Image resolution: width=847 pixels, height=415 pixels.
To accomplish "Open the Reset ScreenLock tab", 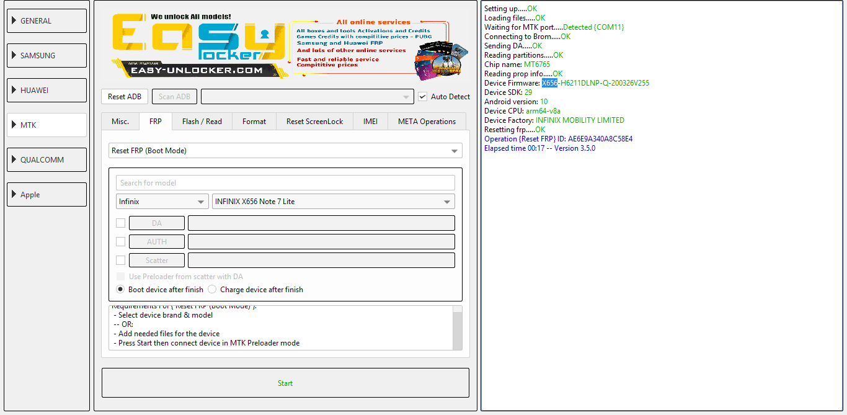I will tap(314, 122).
